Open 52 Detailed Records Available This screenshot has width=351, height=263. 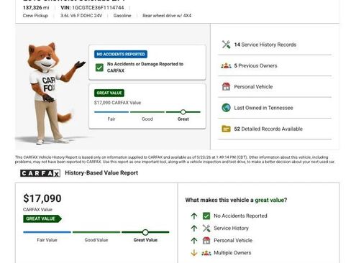(x=275, y=129)
